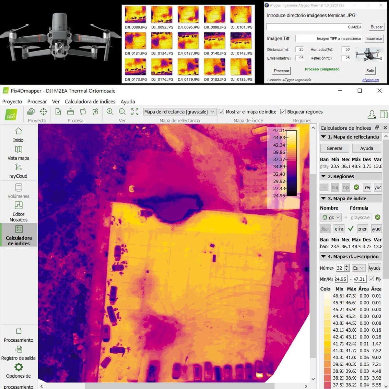This screenshot has width=389, height=389.
Task: Click the thermal color scale legend bar
Action: [292, 163]
